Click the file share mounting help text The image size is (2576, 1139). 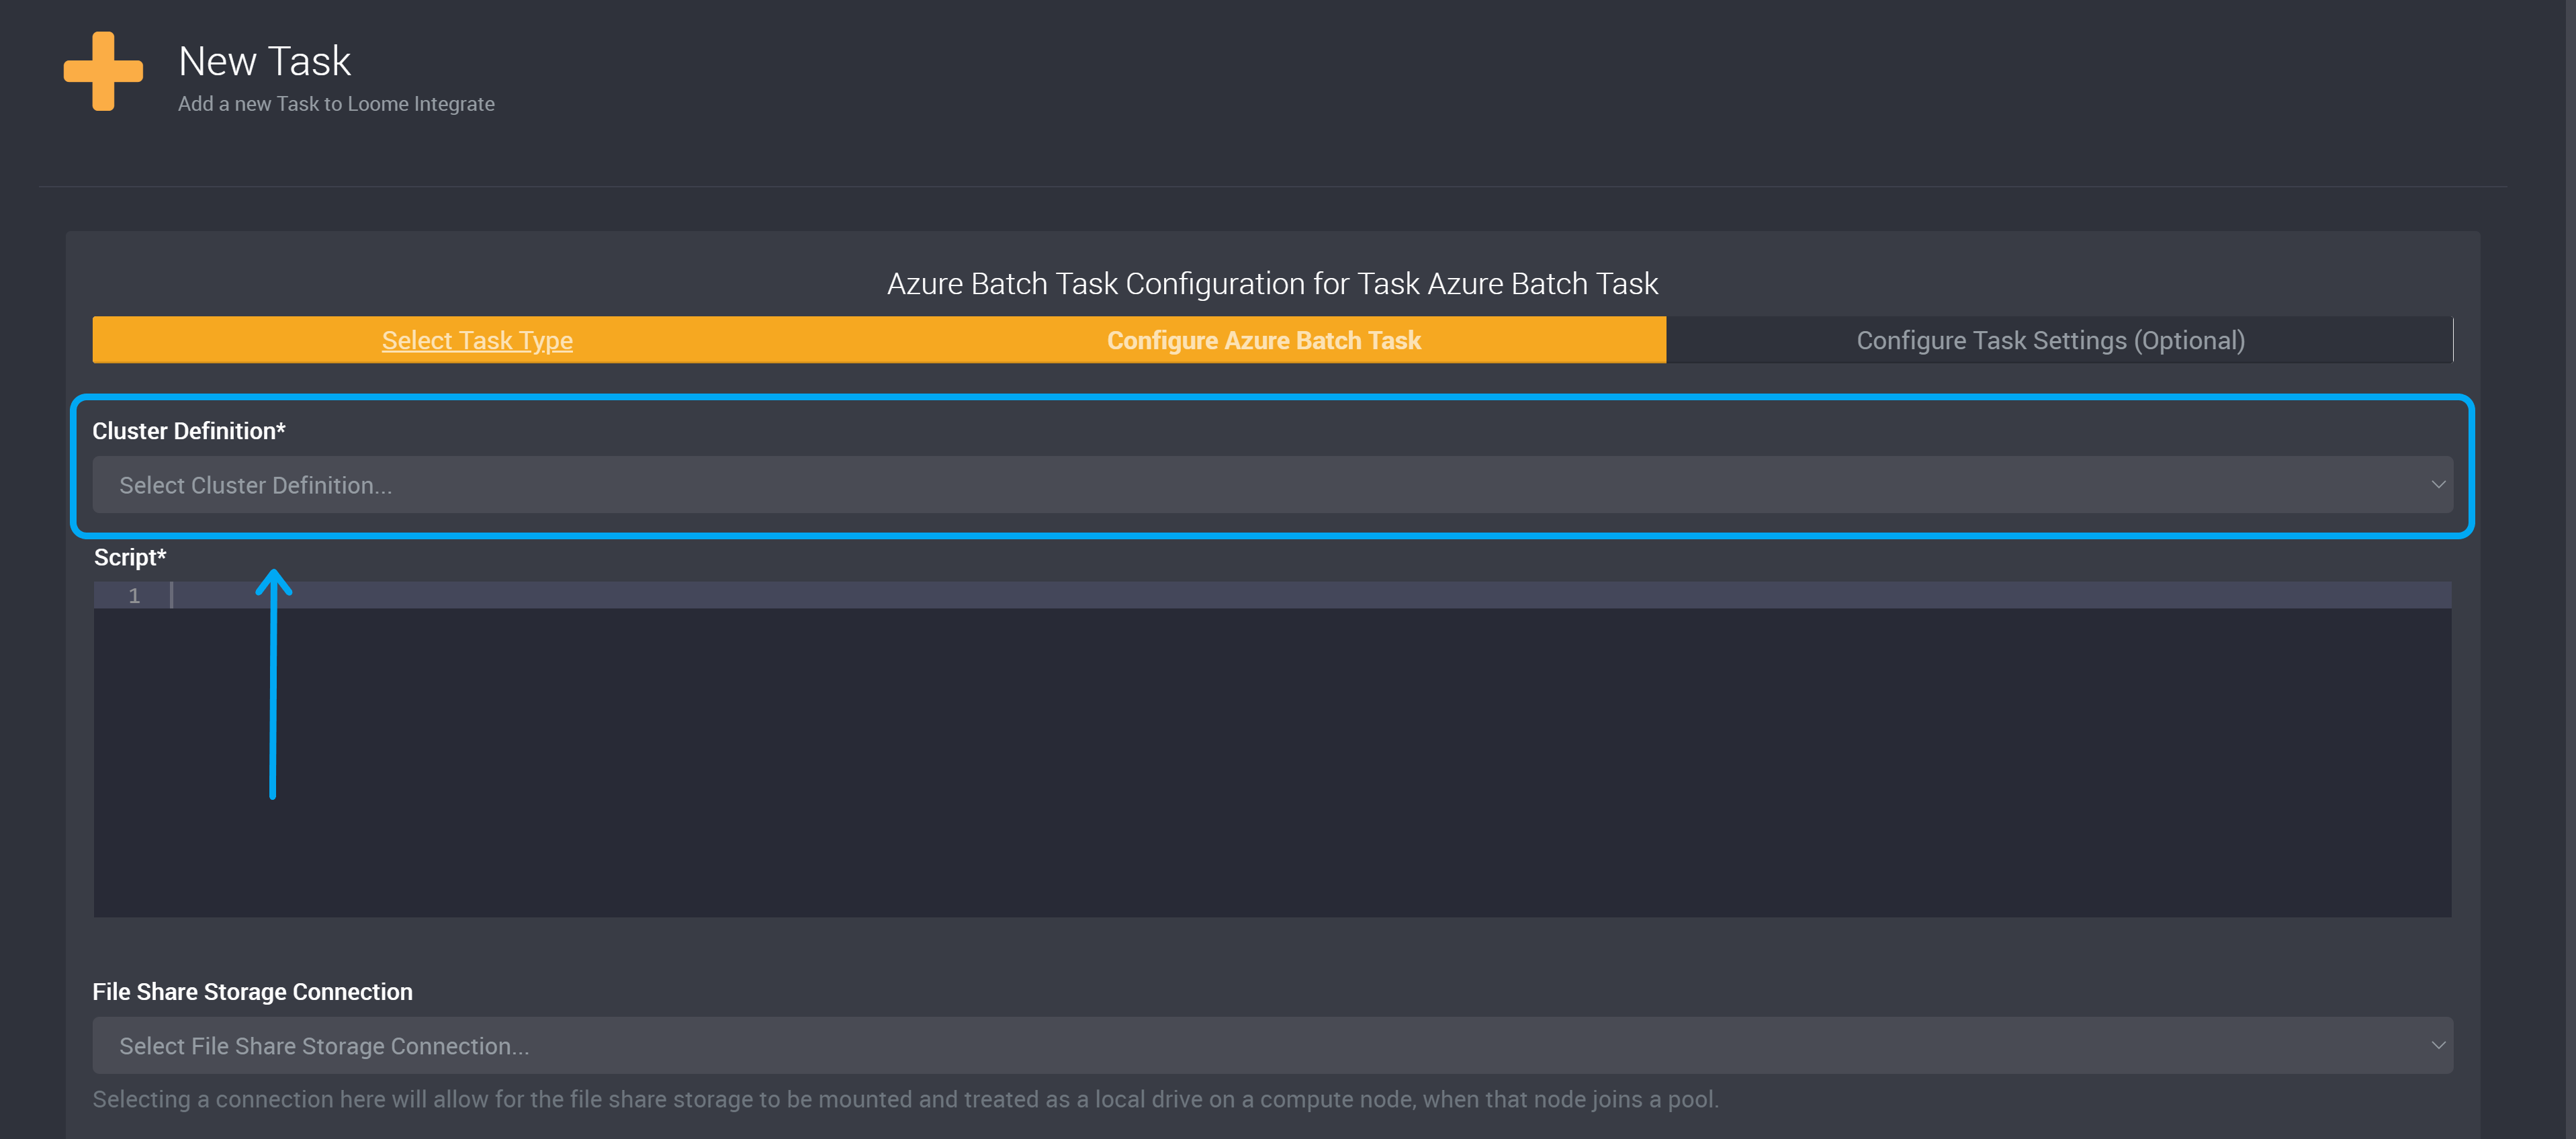pos(906,1100)
